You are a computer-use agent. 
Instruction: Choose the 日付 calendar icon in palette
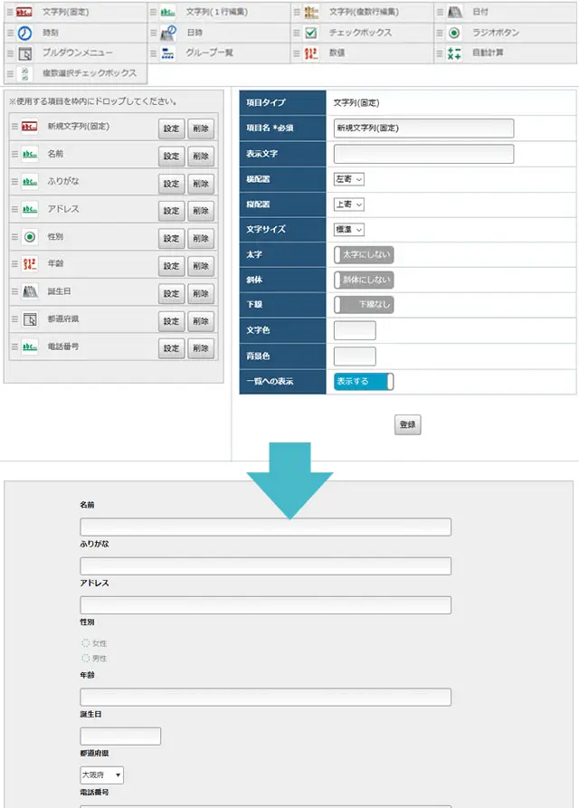(454, 13)
